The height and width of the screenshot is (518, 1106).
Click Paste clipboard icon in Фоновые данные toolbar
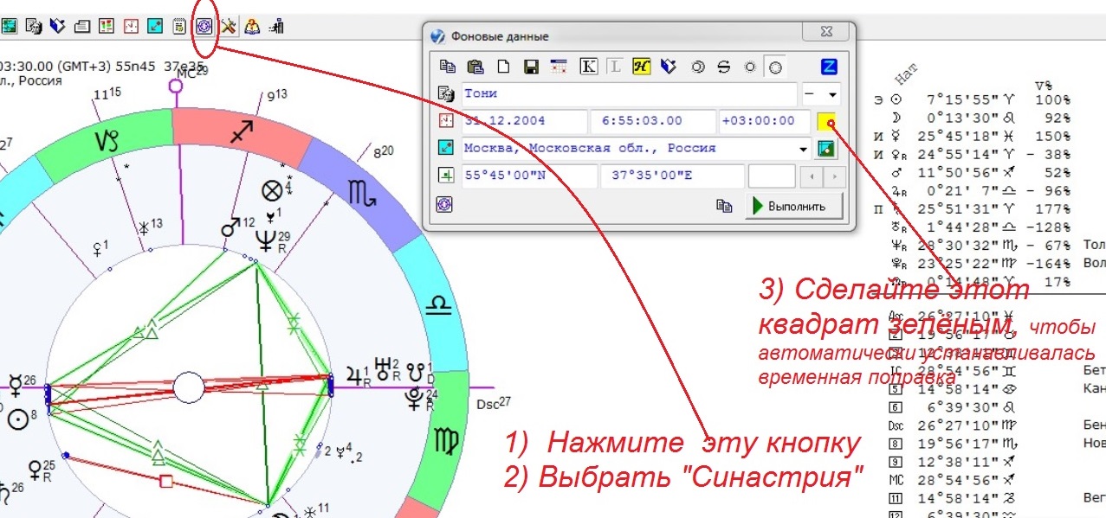tap(475, 66)
